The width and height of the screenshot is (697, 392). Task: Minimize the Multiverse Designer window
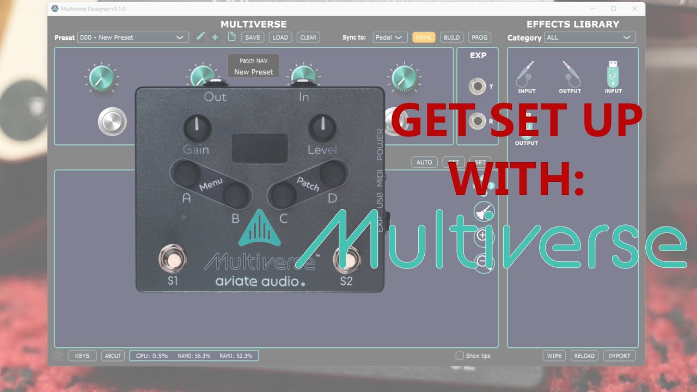592,9
